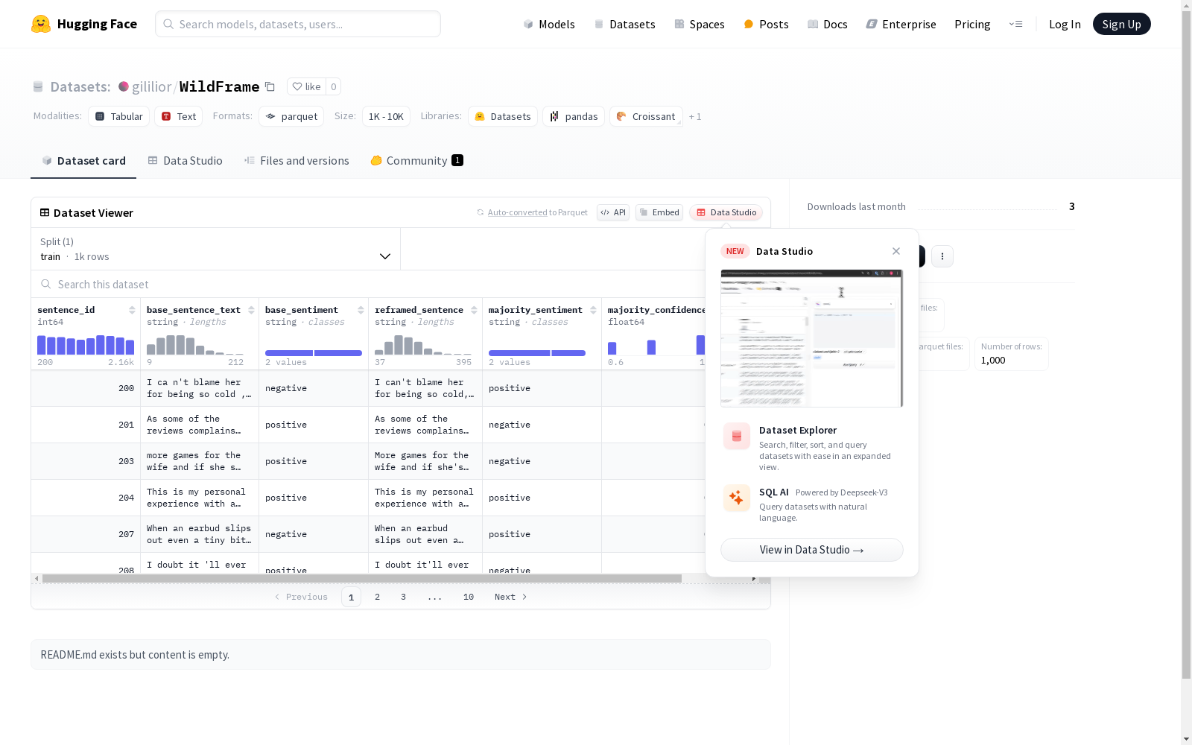Click the base_sentiment classes bar
The width and height of the screenshot is (1192, 745).
click(x=314, y=352)
